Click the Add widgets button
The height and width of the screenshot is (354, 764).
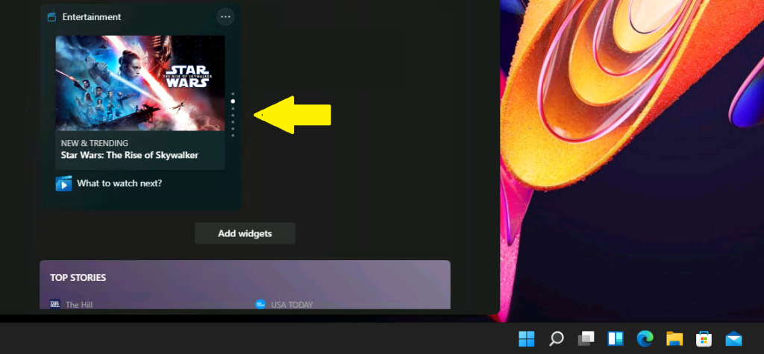(x=245, y=233)
